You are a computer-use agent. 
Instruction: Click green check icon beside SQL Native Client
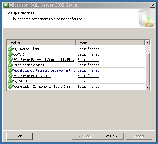click(x=10, y=49)
